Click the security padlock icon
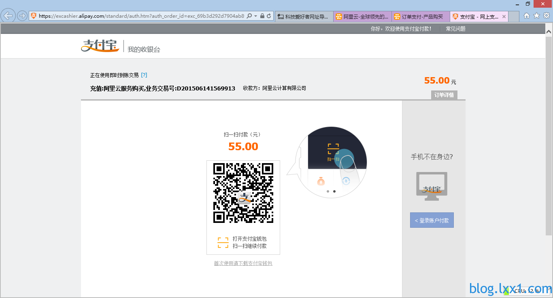 point(262,16)
